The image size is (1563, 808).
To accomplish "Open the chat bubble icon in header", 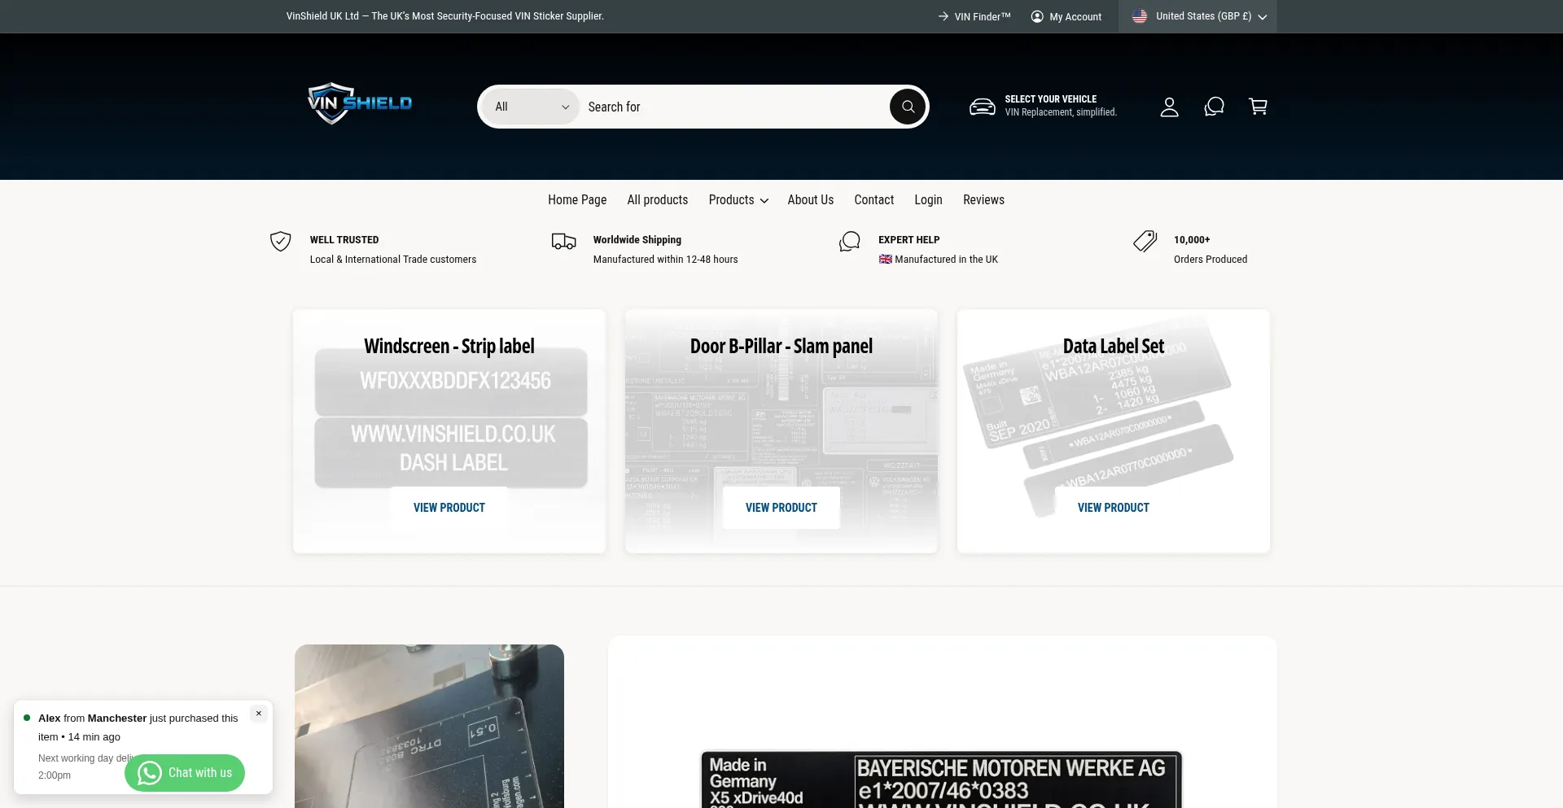I will pyautogui.click(x=1214, y=107).
